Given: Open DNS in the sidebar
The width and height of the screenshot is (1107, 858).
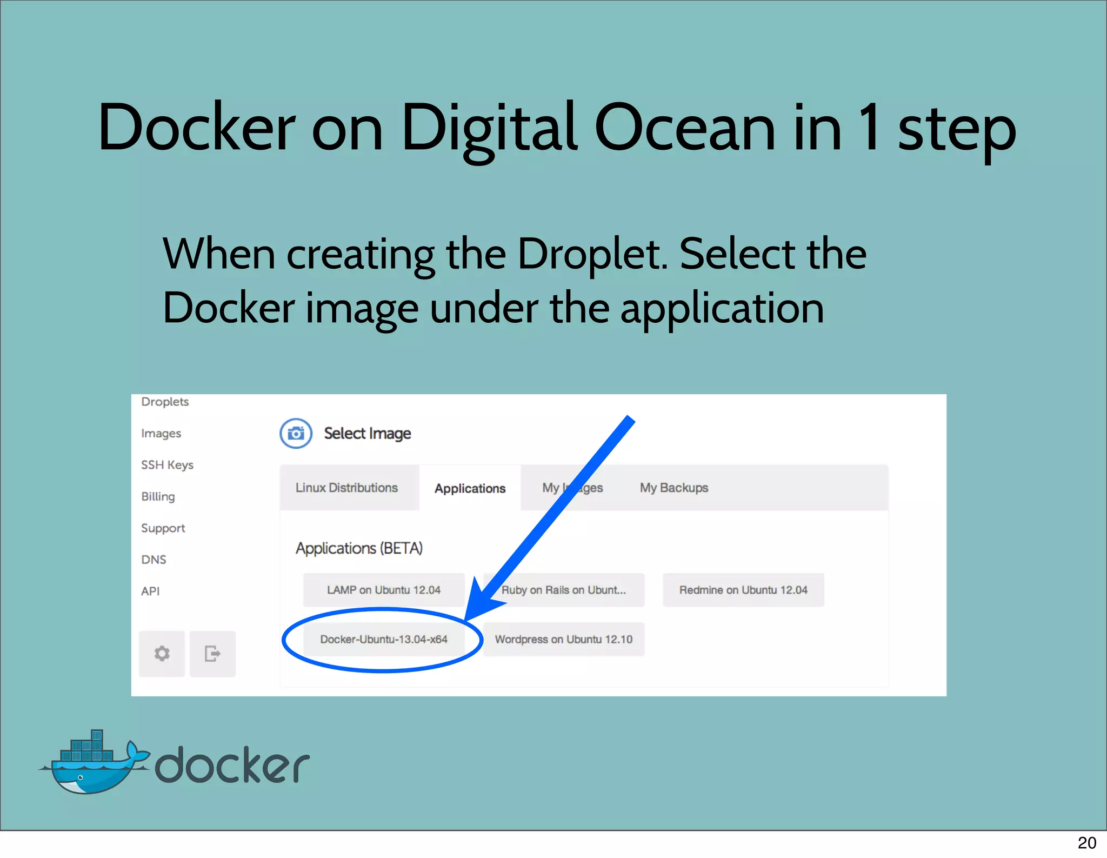Looking at the screenshot, I should [x=154, y=560].
